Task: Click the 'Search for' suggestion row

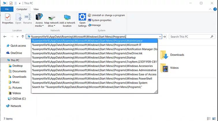Action: pyautogui.click(x=94, y=87)
